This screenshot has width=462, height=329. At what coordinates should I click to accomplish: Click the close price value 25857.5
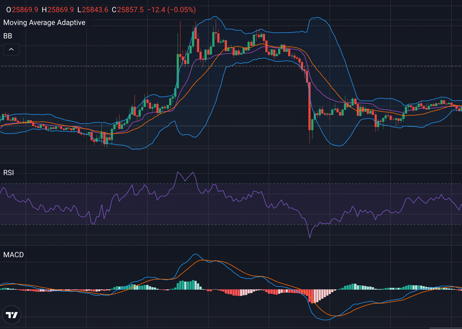point(130,10)
